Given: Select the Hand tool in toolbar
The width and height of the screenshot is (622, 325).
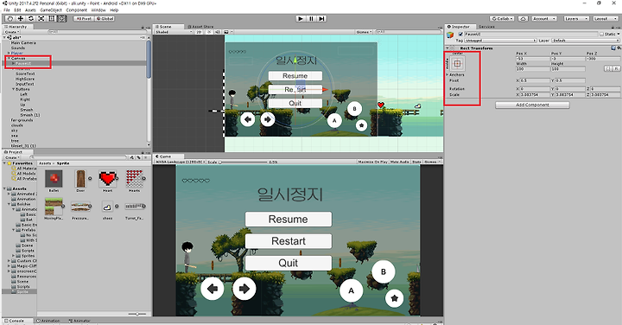Looking at the screenshot, I should click(10, 18).
